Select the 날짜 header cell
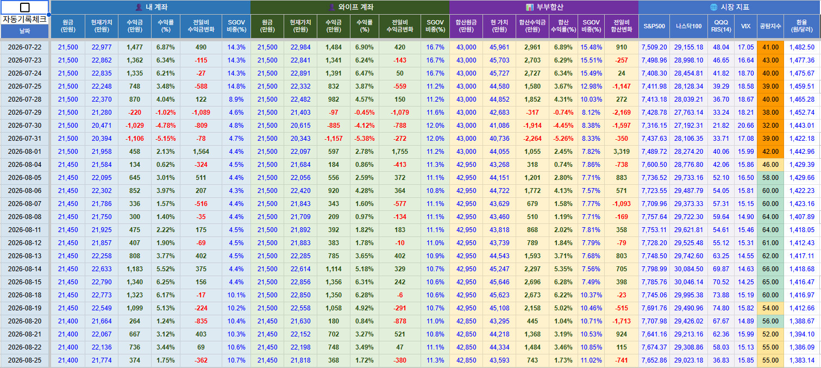Image resolution: width=821 pixels, height=368 pixels. click(24, 31)
